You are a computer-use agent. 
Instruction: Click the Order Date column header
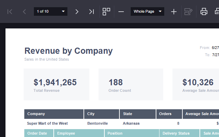tap(39, 133)
